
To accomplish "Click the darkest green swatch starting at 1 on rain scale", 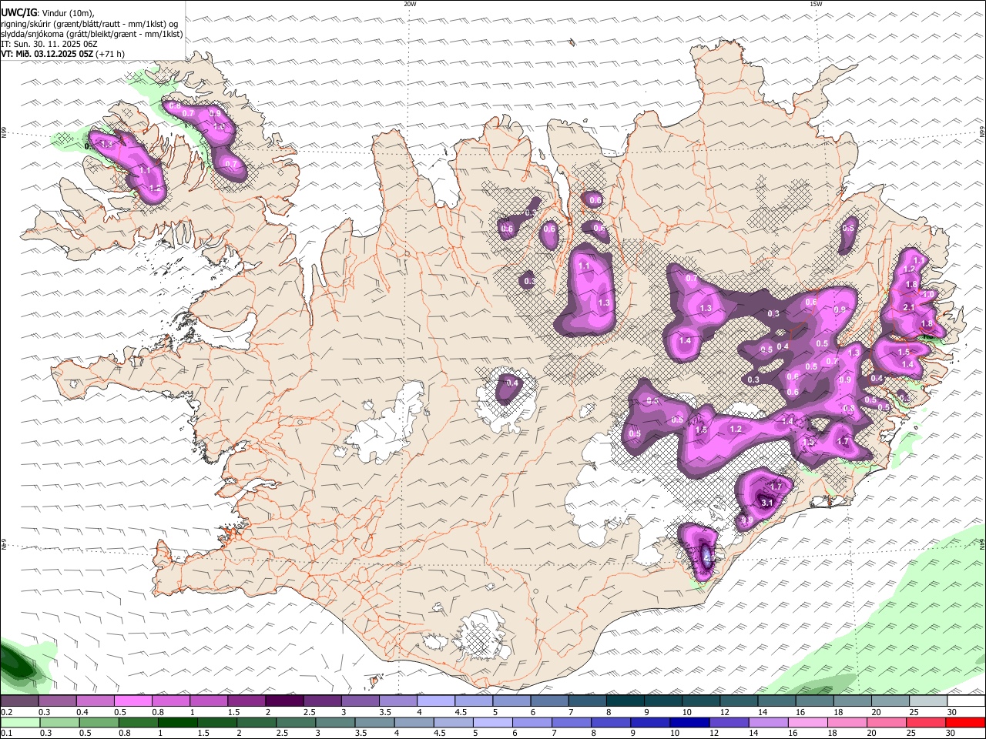I will click(177, 722).
